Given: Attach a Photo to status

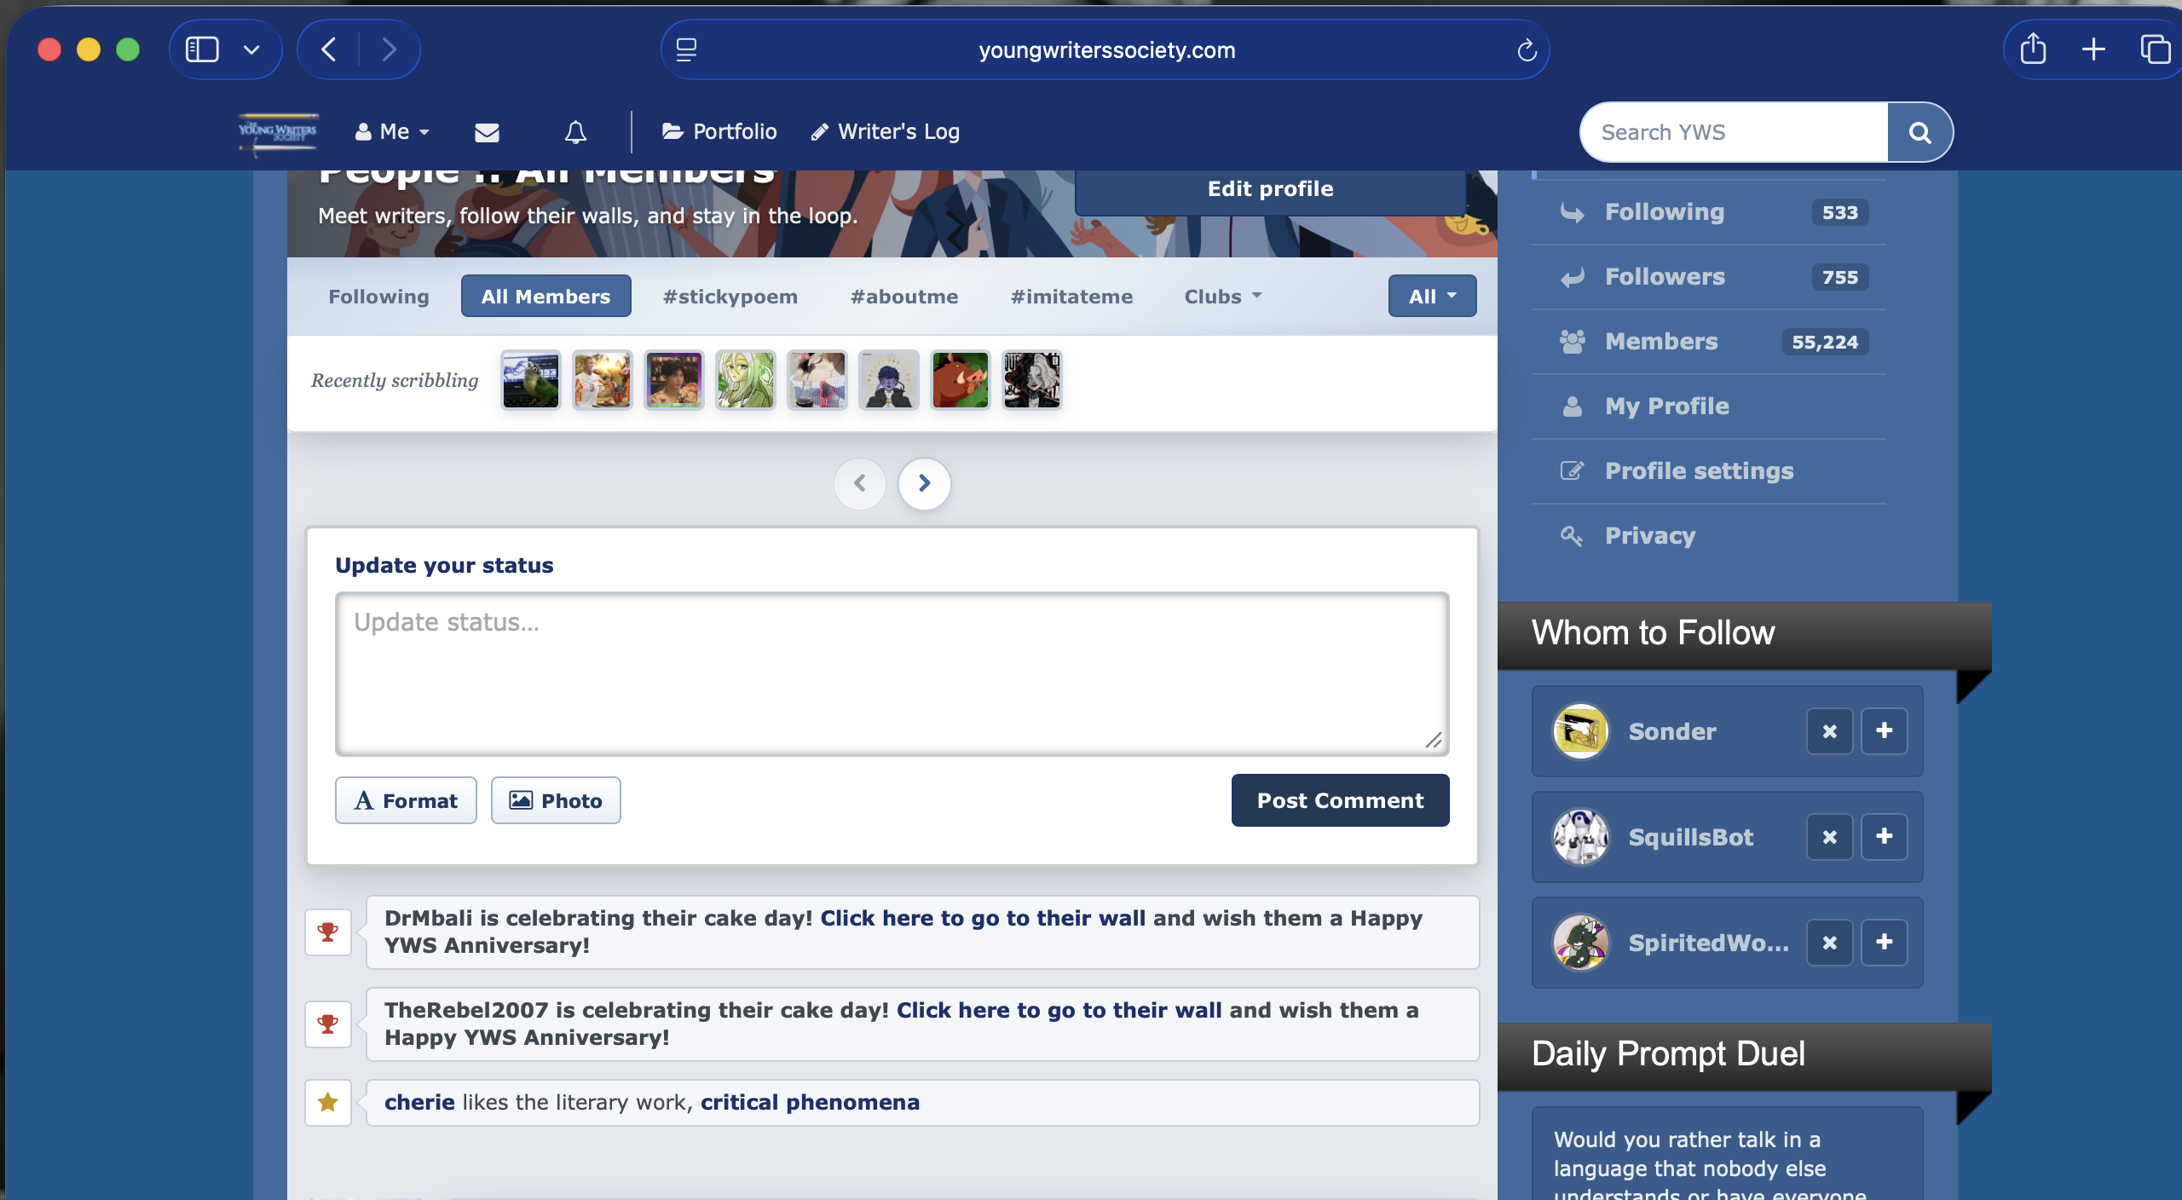Looking at the screenshot, I should point(556,800).
